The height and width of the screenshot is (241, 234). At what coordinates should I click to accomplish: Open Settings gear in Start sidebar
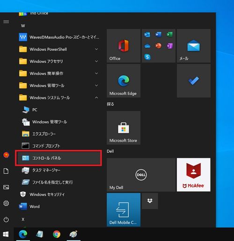click(6, 203)
